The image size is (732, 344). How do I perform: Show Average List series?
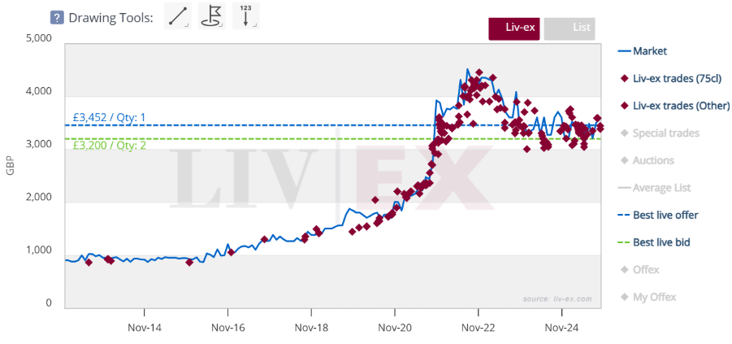pos(661,188)
